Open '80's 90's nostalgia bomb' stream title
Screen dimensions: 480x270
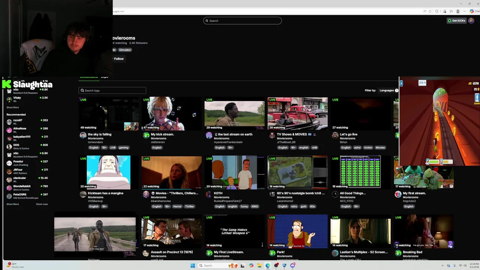[301, 193]
